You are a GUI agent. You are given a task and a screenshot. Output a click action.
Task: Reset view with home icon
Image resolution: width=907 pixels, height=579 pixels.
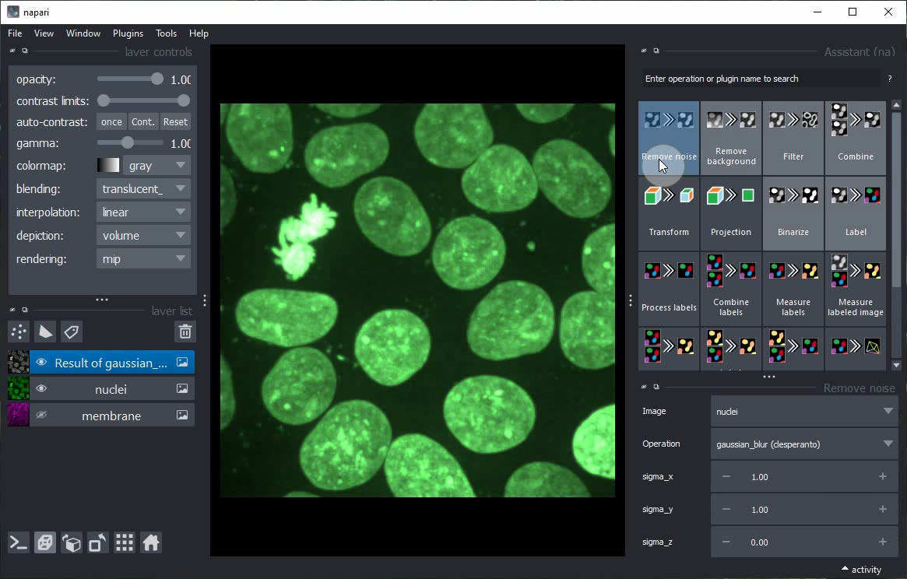[x=151, y=542]
